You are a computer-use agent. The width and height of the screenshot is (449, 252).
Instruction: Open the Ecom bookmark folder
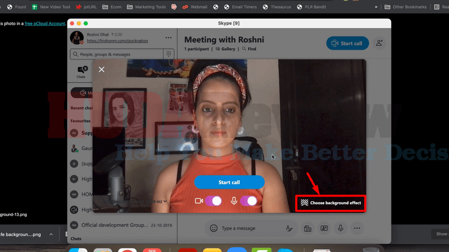pos(112,7)
